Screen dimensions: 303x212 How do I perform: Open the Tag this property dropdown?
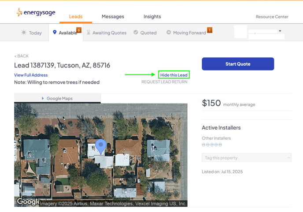click(x=246, y=158)
